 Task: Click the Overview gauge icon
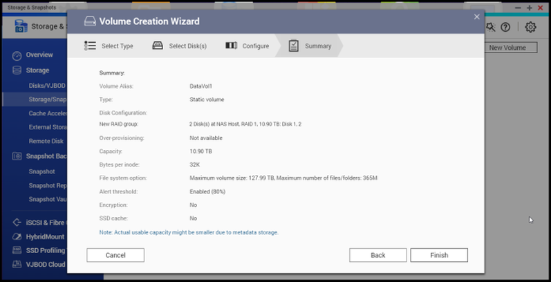coord(17,55)
